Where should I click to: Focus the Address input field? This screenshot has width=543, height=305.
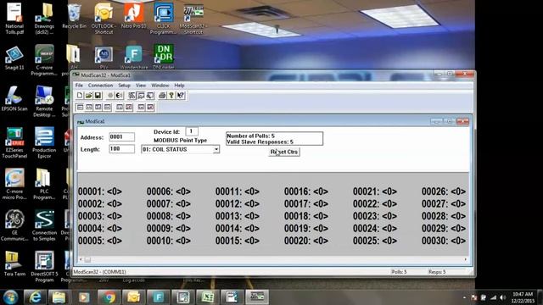pyautogui.click(x=121, y=137)
